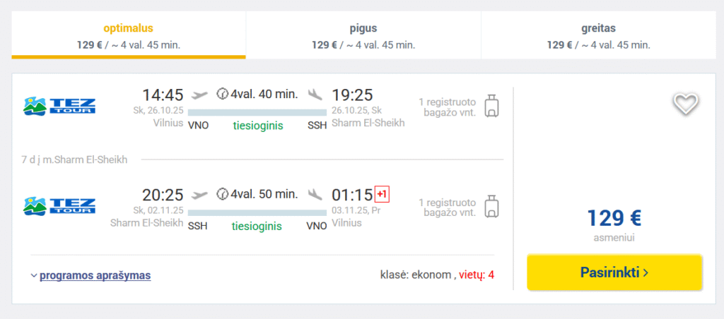Click the red vietų: 4 seats notice

click(x=477, y=275)
